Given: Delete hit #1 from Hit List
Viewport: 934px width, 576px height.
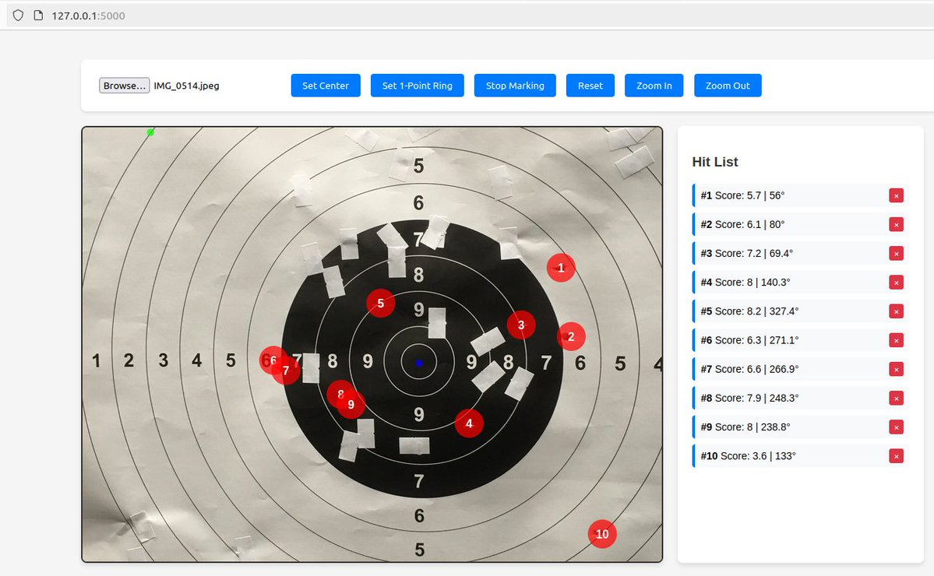Looking at the screenshot, I should click(x=896, y=196).
